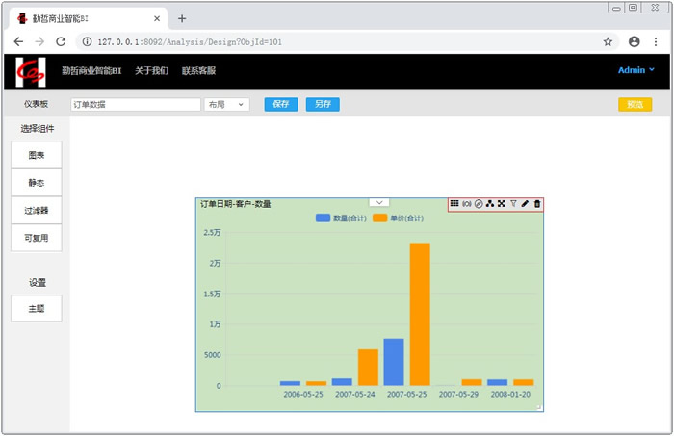Expand the Admin user menu
674x436 pixels.
click(x=635, y=70)
